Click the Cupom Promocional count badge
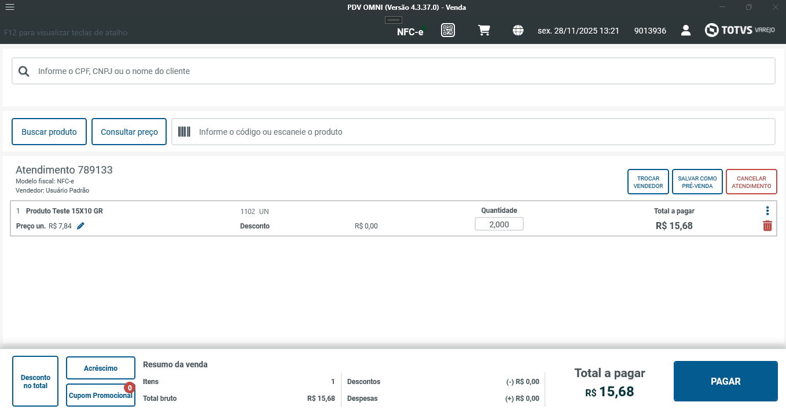This screenshot has width=786, height=413. click(130, 388)
